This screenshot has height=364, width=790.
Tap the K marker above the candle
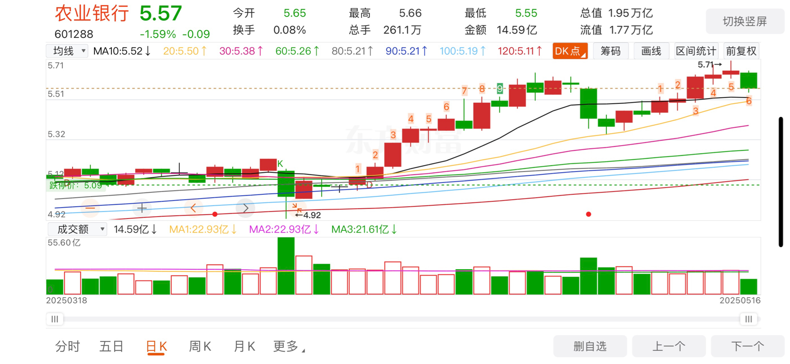[280, 164]
